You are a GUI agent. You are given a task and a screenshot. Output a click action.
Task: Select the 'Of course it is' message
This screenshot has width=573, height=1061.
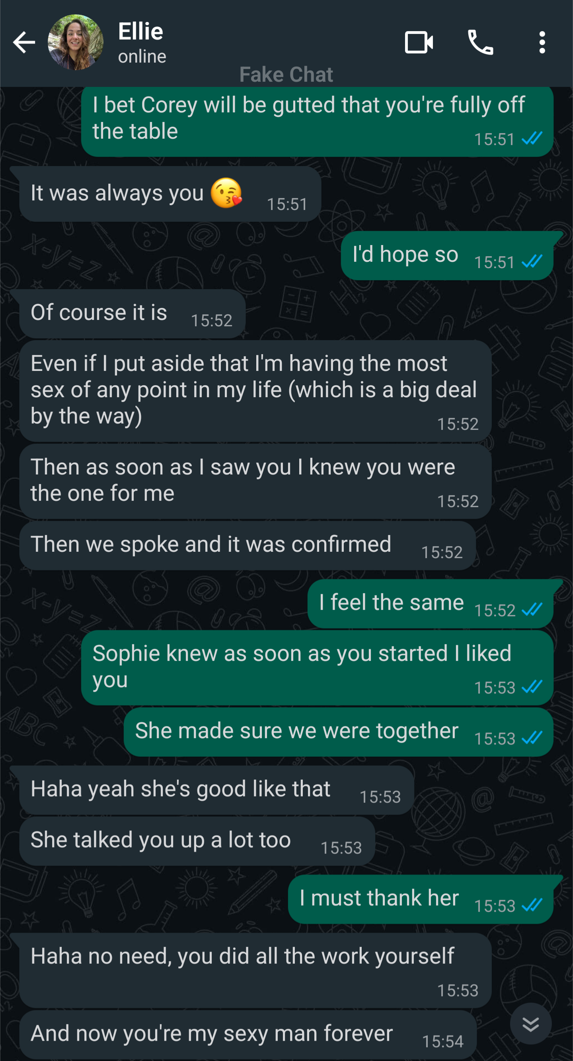tap(133, 314)
